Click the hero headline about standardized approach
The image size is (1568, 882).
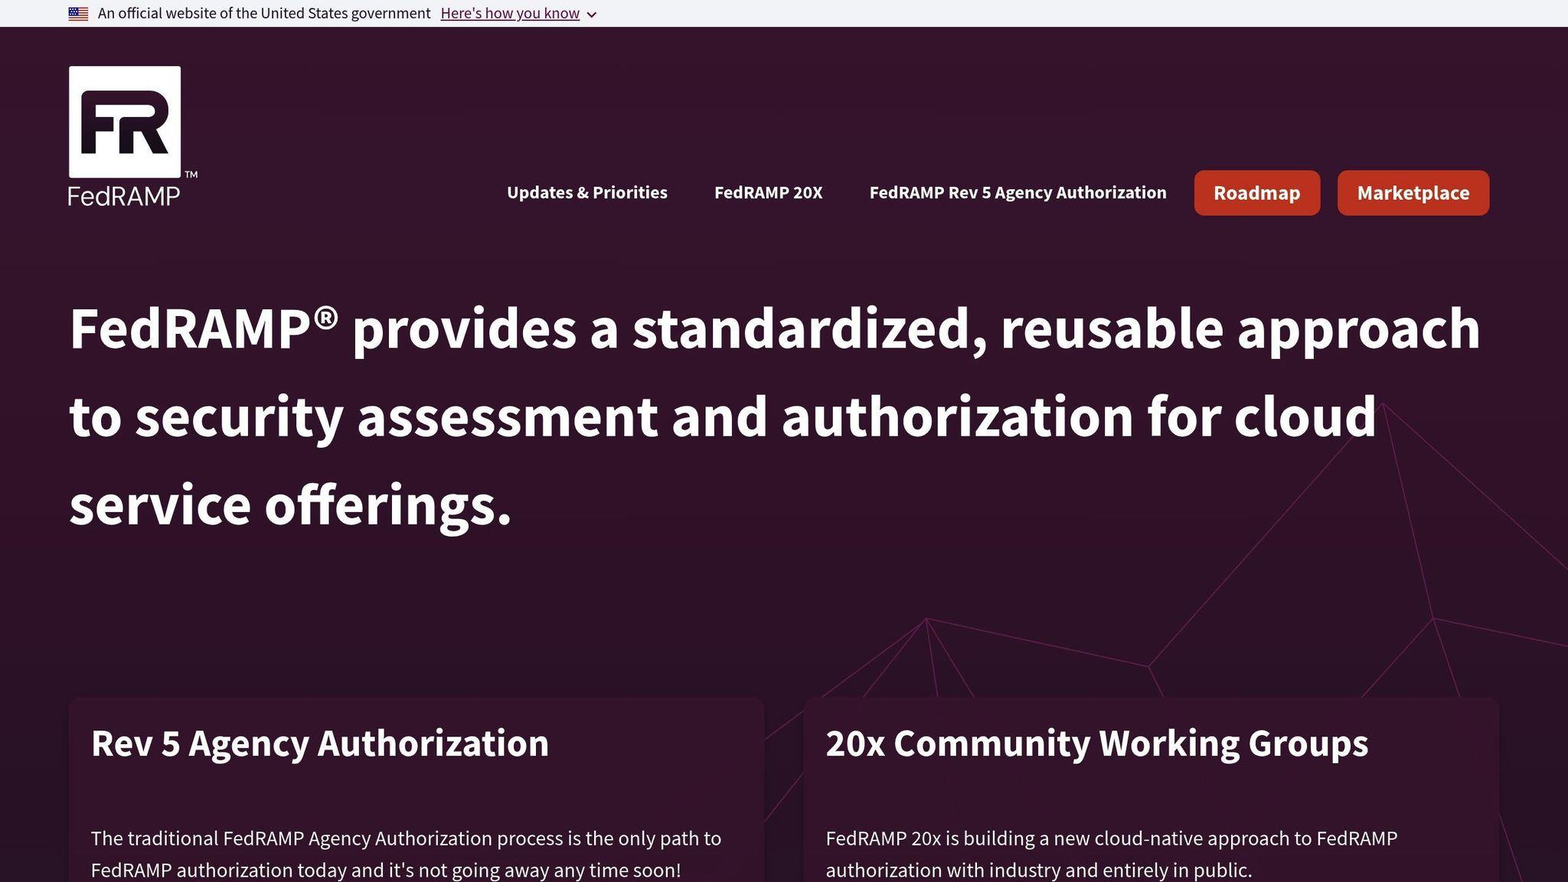[x=774, y=329]
